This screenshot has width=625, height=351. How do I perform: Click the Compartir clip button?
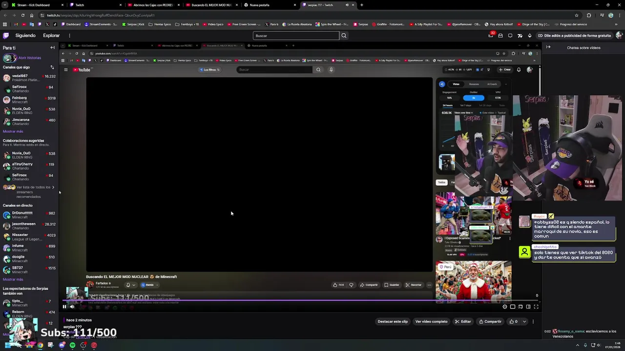pos(490,322)
